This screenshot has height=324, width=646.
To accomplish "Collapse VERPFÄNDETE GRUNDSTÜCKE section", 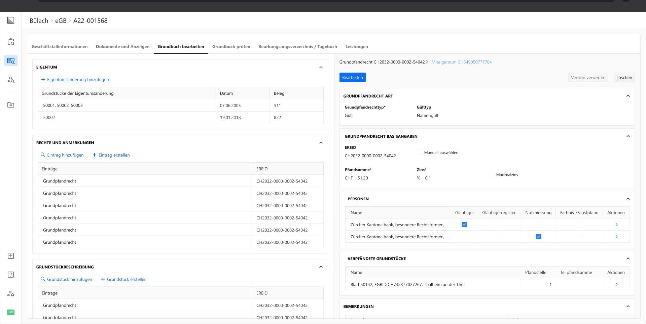I will [628, 258].
